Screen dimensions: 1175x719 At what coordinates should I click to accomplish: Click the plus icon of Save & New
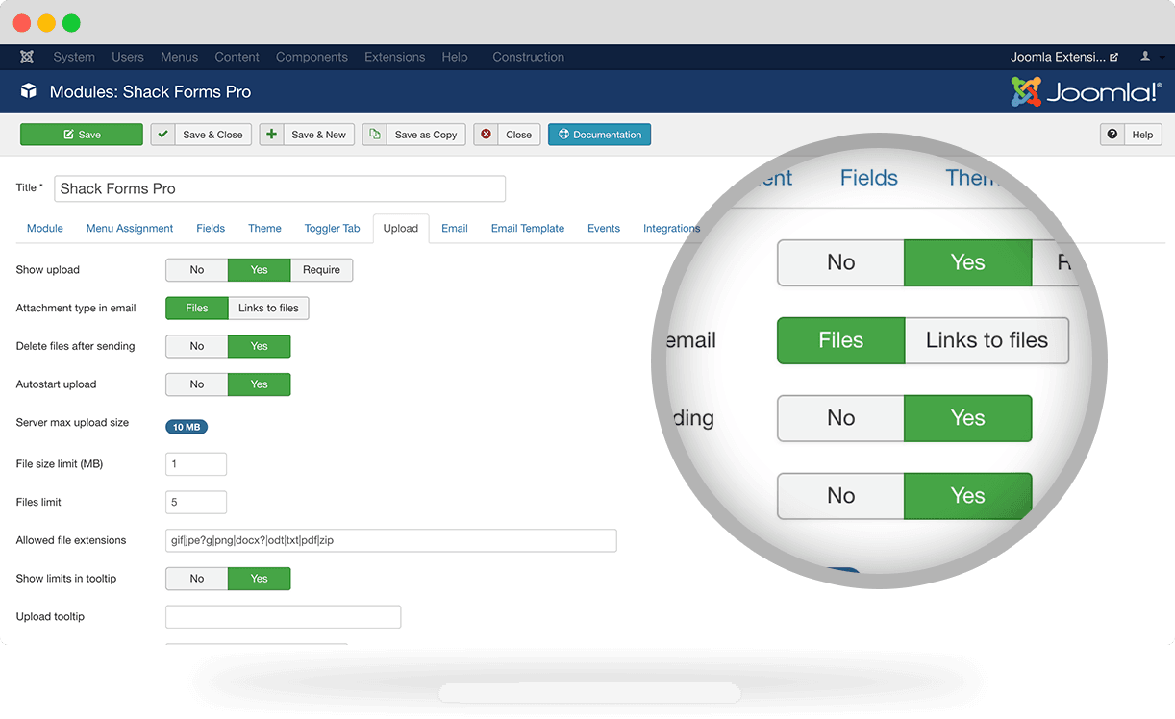point(271,135)
